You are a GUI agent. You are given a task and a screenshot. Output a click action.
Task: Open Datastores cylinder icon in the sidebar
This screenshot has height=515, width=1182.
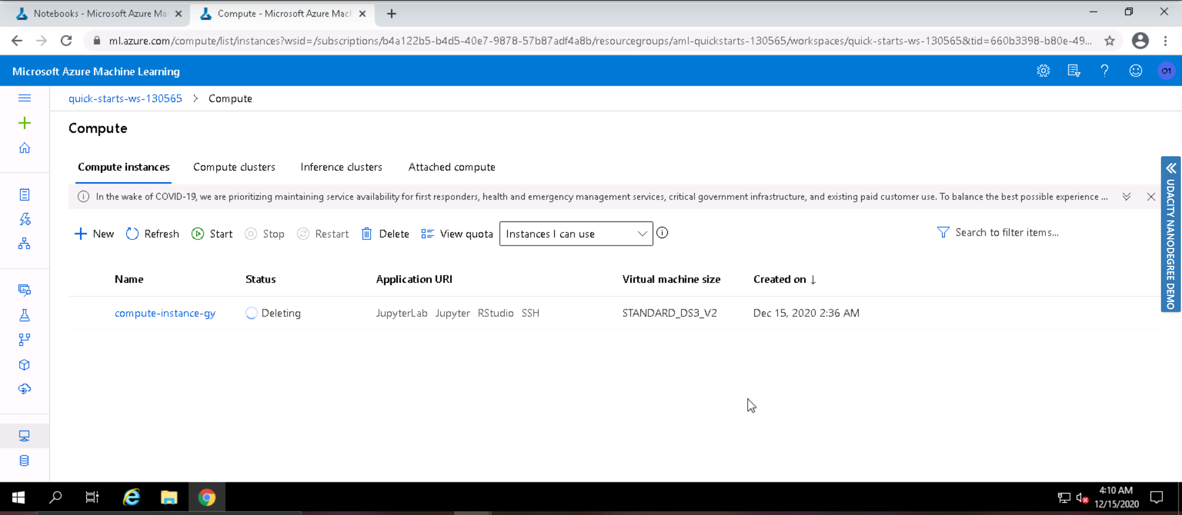[x=25, y=461]
